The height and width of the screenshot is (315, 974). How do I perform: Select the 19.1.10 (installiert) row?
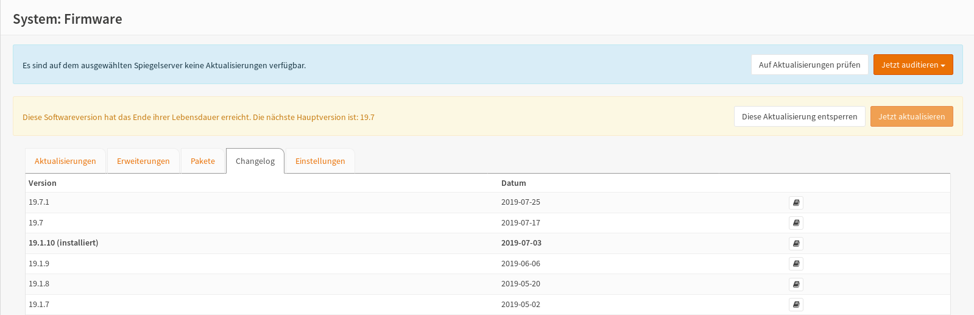(488, 243)
